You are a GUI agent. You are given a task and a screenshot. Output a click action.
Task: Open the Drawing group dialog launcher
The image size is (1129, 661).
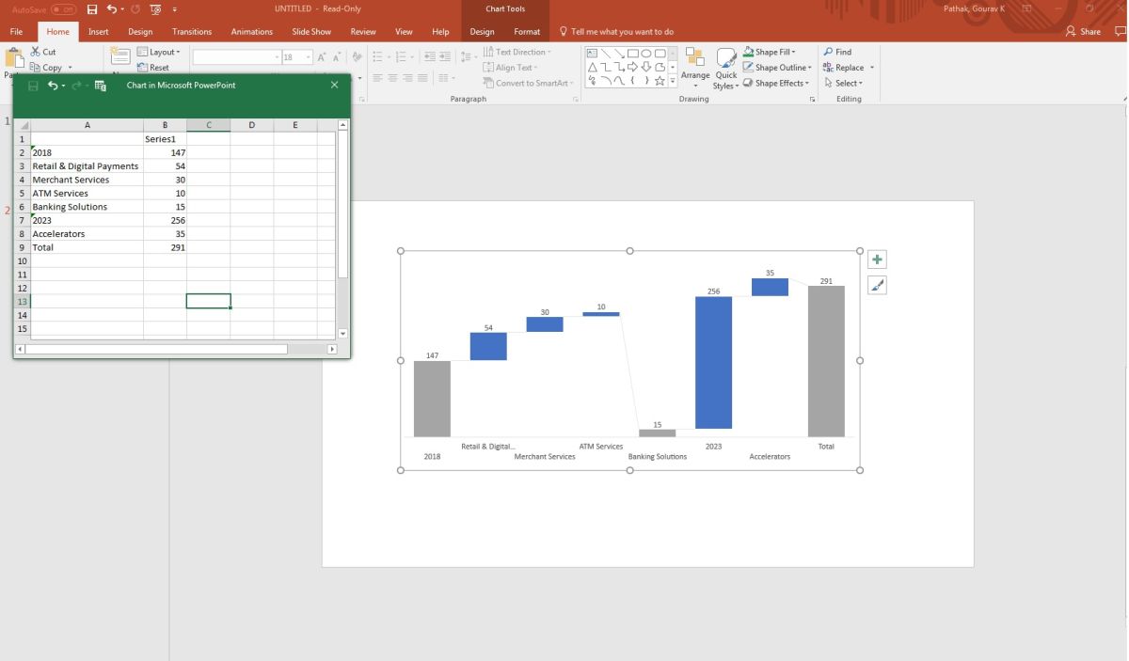click(812, 99)
